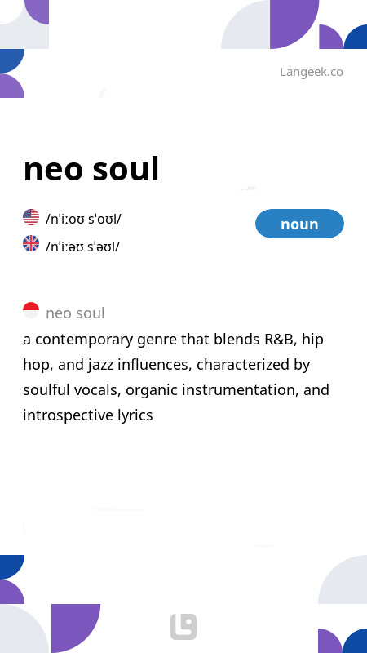Click the definition paragraph about contemporary genre
This screenshot has width=367, height=653.
click(x=176, y=377)
